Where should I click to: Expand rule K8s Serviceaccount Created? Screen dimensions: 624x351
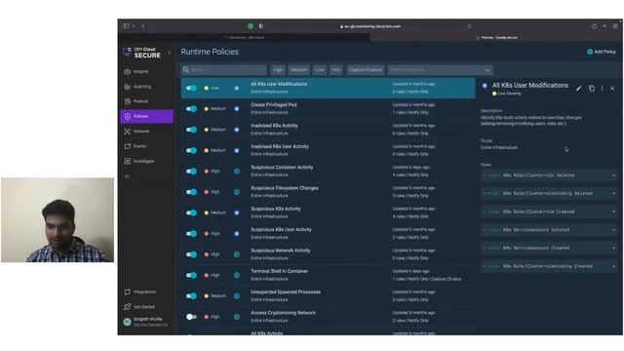coord(549,248)
